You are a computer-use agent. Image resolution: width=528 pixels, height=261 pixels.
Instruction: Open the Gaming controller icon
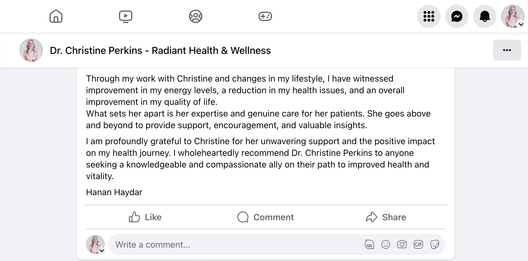point(265,16)
